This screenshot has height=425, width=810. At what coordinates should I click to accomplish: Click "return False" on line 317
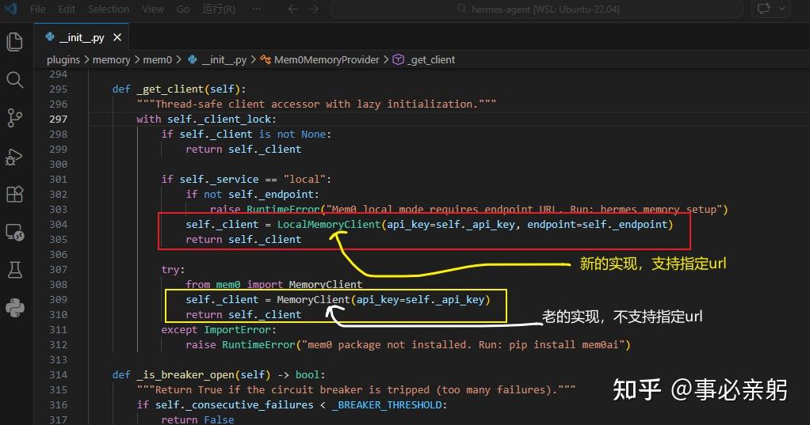197,419
